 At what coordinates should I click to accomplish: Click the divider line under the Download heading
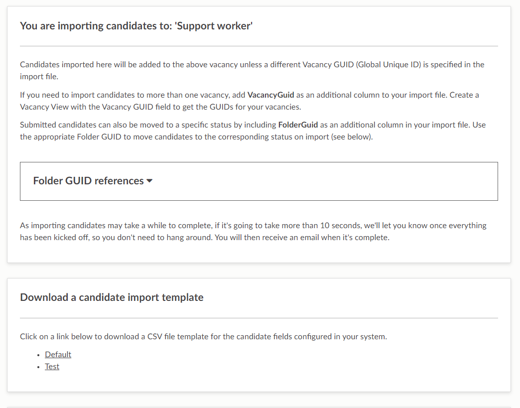point(259,318)
